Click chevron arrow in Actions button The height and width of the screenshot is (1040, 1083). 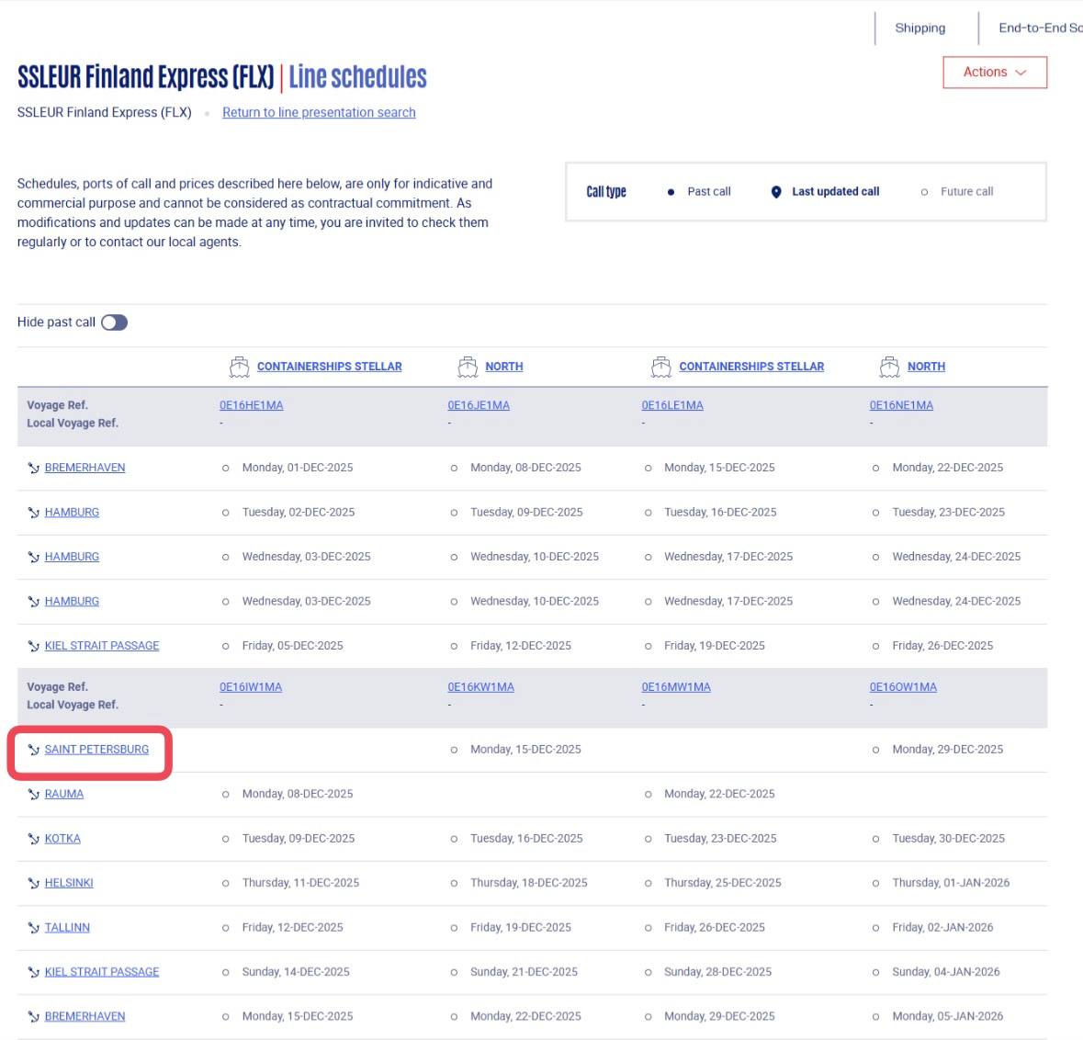1021,73
